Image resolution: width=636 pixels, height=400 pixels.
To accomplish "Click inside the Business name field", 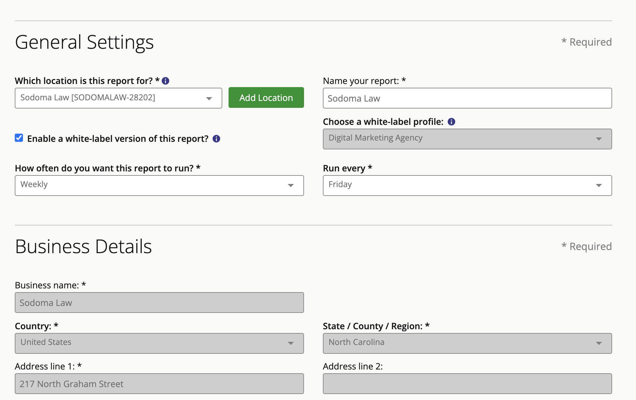I will point(159,303).
